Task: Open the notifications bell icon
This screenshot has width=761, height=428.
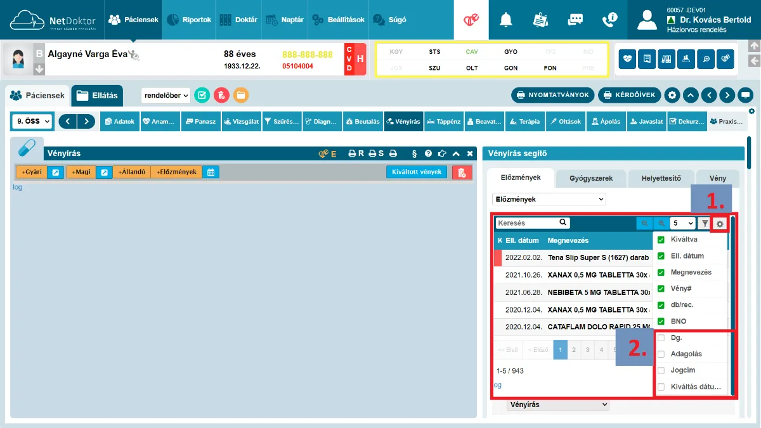Action: coord(505,20)
